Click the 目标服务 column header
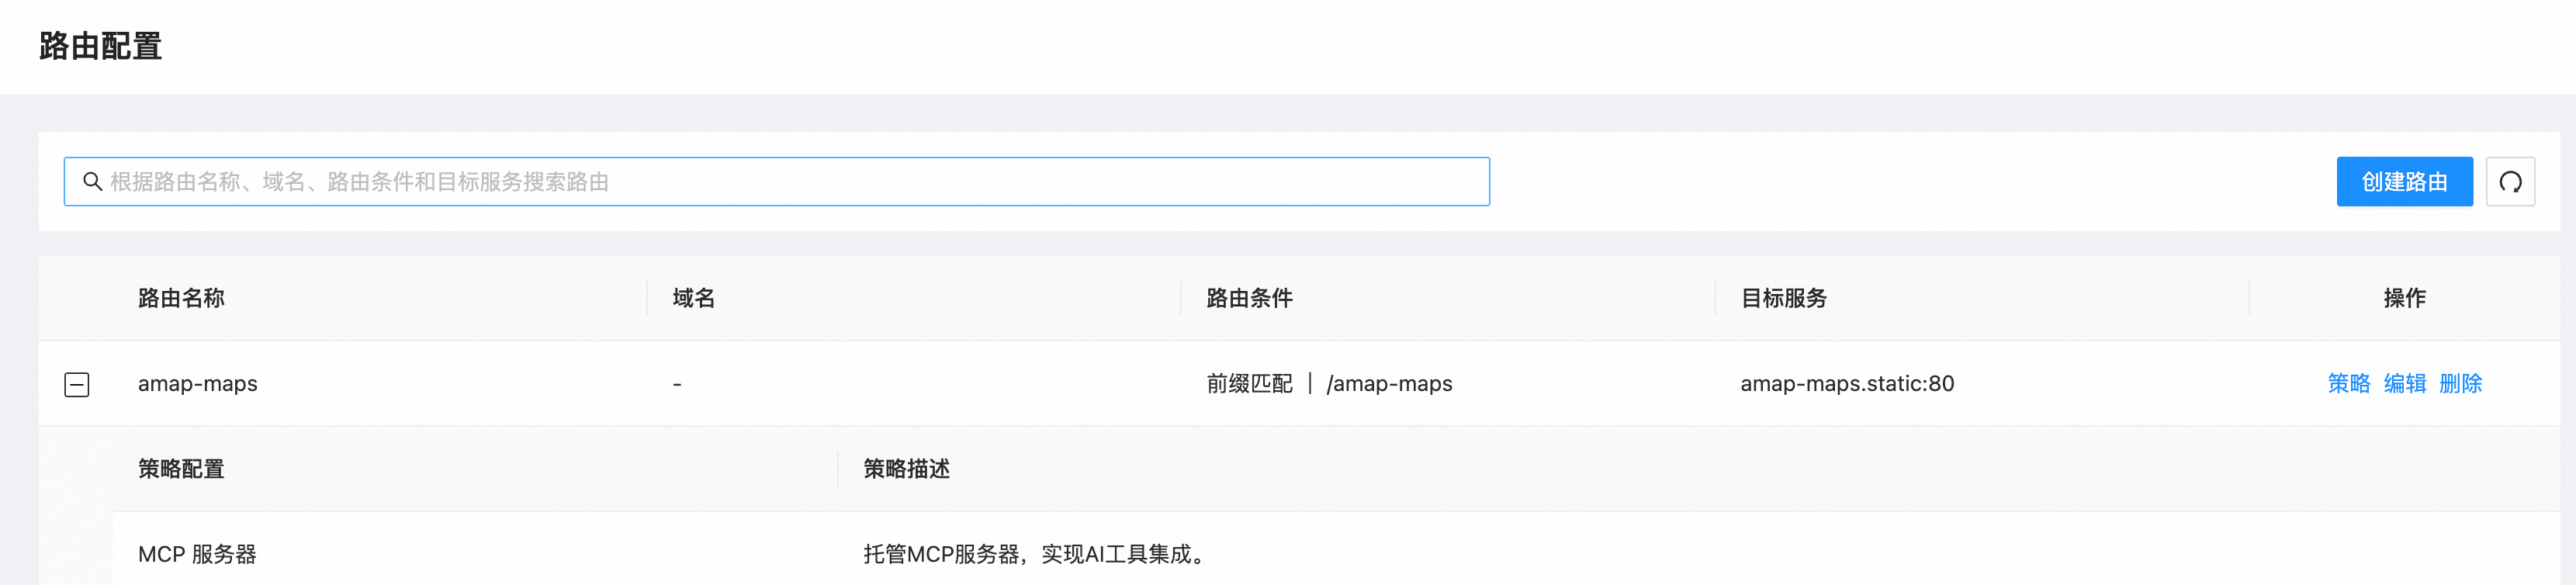 (x=1783, y=298)
